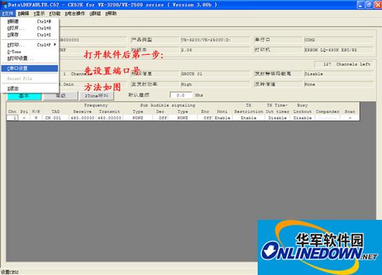Click the Dec cell showing Off

point(160,118)
